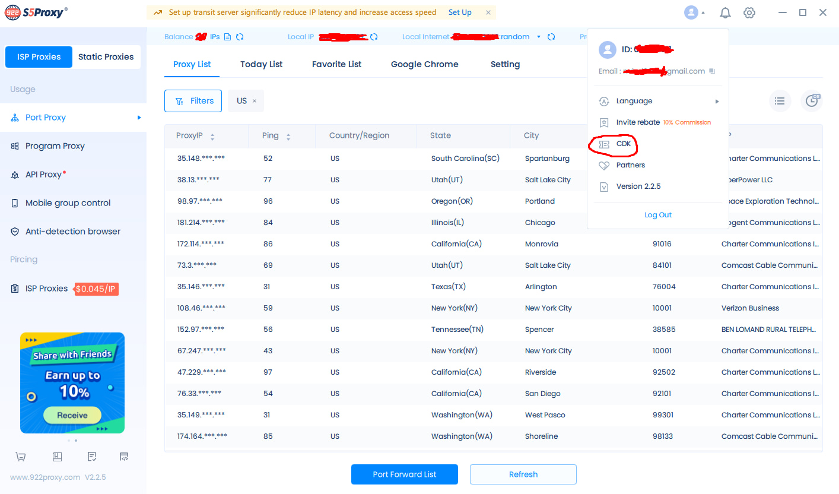This screenshot has height=494, width=839.
Task: Remove the US filter tag
Action: [255, 101]
